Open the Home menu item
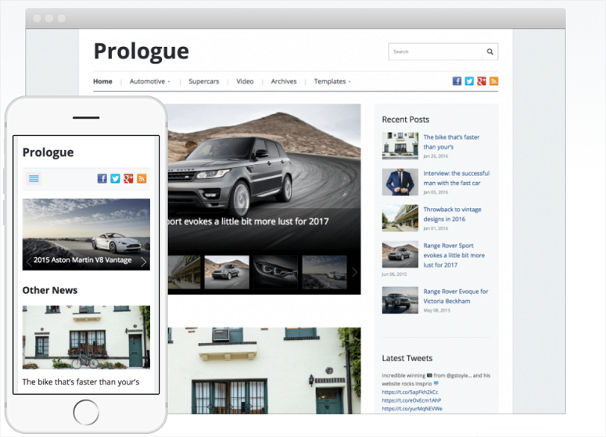This screenshot has width=606, height=437. 102,81
